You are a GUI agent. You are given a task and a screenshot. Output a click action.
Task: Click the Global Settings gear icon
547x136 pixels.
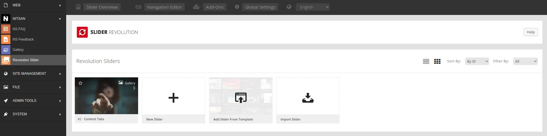[x=237, y=7]
